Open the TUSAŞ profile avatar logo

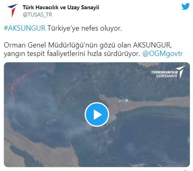12,10
